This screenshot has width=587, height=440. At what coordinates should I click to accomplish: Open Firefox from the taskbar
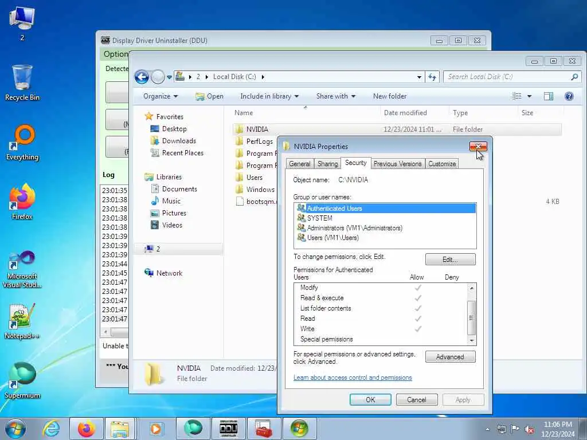coord(86,429)
